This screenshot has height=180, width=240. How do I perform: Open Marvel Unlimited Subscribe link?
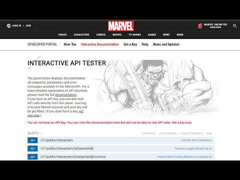[215, 25]
